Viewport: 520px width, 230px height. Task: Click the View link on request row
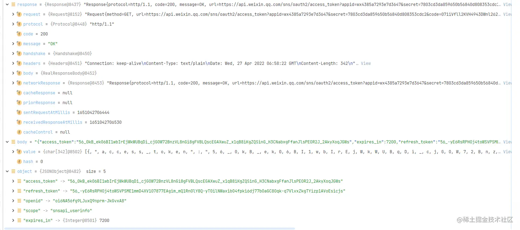[507, 14]
